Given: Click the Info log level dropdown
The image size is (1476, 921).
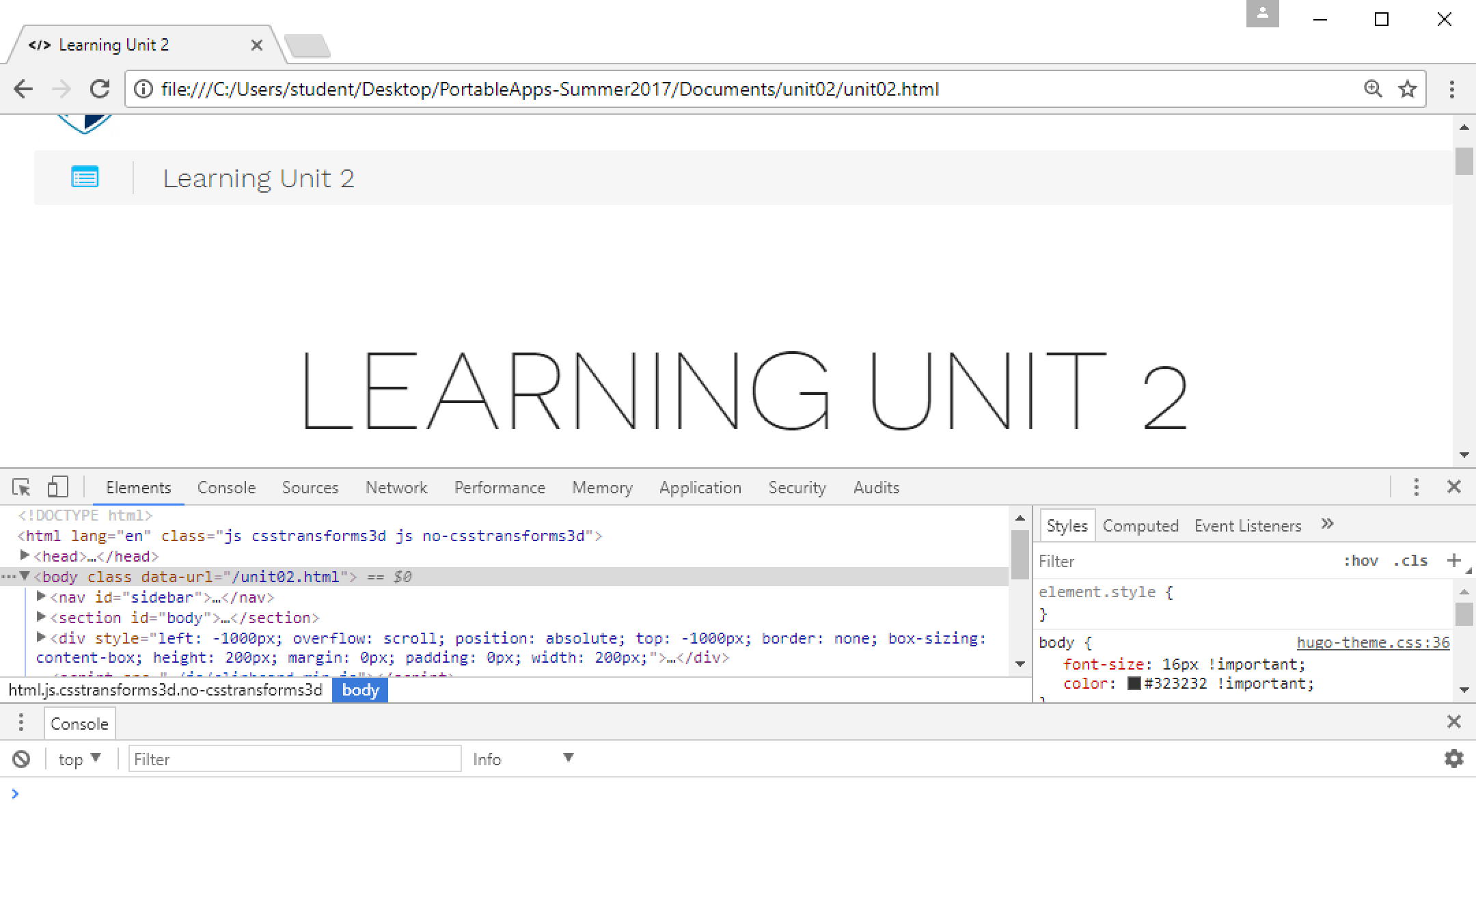Looking at the screenshot, I should (x=520, y=758).
